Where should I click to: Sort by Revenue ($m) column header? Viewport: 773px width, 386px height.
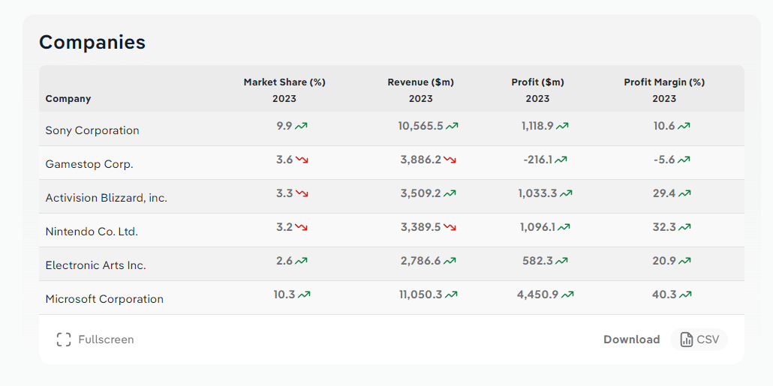coord(420,82)
